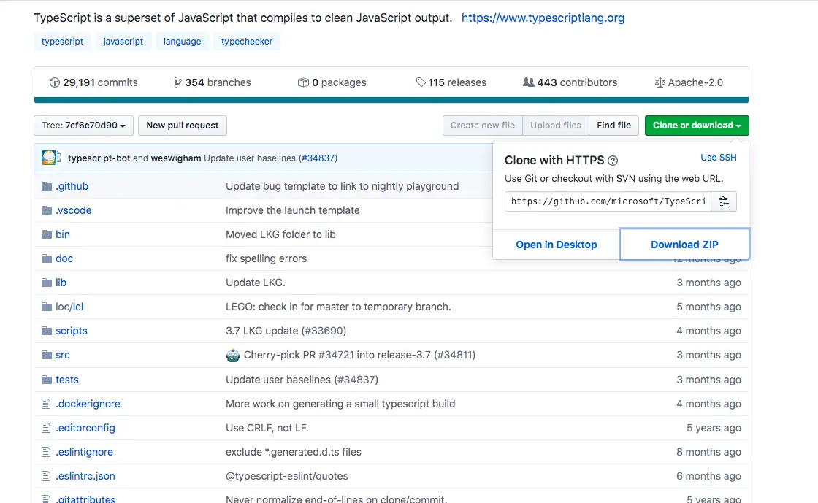Click the commits history icon
Viewport: 818px width, 503px height.
tap(54, 82)
